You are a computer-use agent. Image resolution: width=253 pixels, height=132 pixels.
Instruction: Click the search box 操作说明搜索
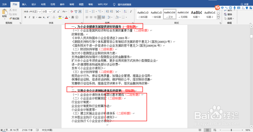tap(124, 5)
